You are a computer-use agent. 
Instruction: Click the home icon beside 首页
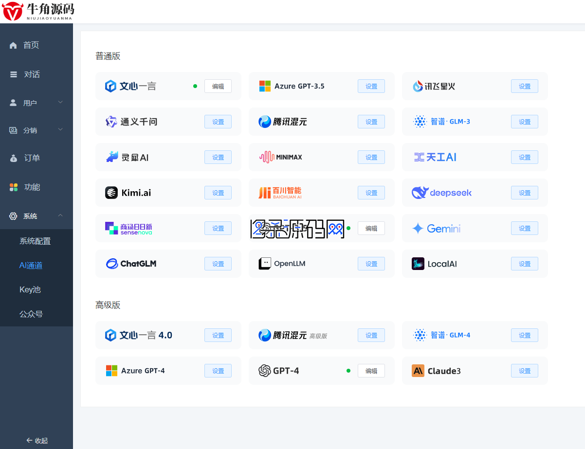13,45
